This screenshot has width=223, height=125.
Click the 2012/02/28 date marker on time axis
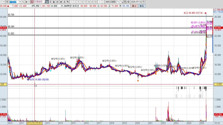[x=34, y=123]
